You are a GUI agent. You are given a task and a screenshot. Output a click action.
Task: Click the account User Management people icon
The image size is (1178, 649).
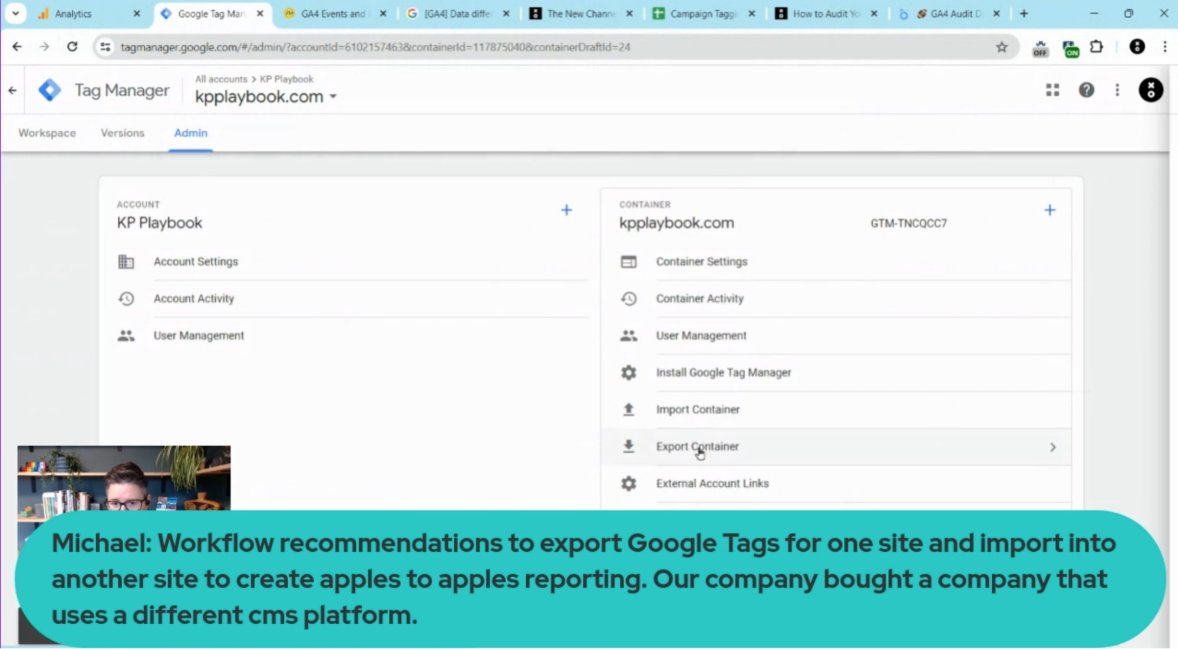[126, 336]
